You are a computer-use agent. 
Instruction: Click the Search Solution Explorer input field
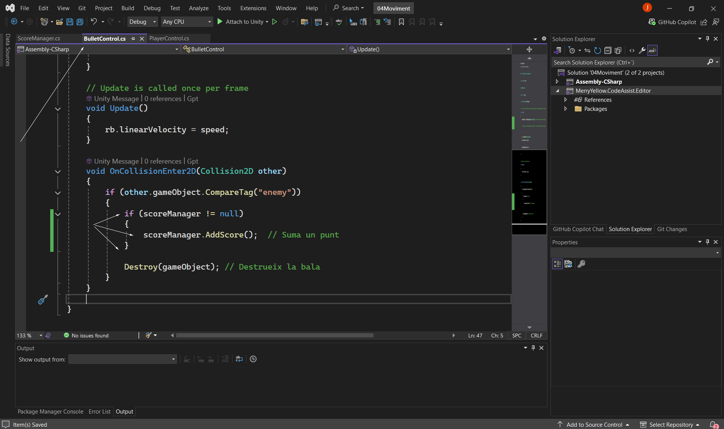click(x=628, y=62)
